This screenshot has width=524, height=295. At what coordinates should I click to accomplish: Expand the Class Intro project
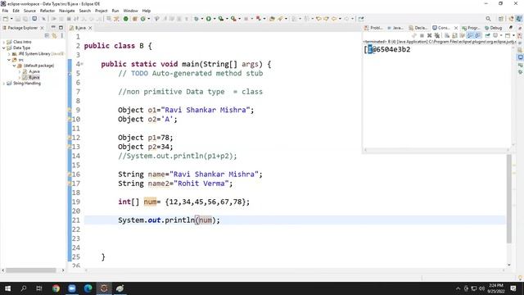tap(3, 42)
